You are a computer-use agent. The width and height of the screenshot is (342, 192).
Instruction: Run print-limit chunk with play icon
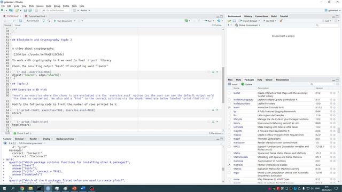[x=217, y=110]
